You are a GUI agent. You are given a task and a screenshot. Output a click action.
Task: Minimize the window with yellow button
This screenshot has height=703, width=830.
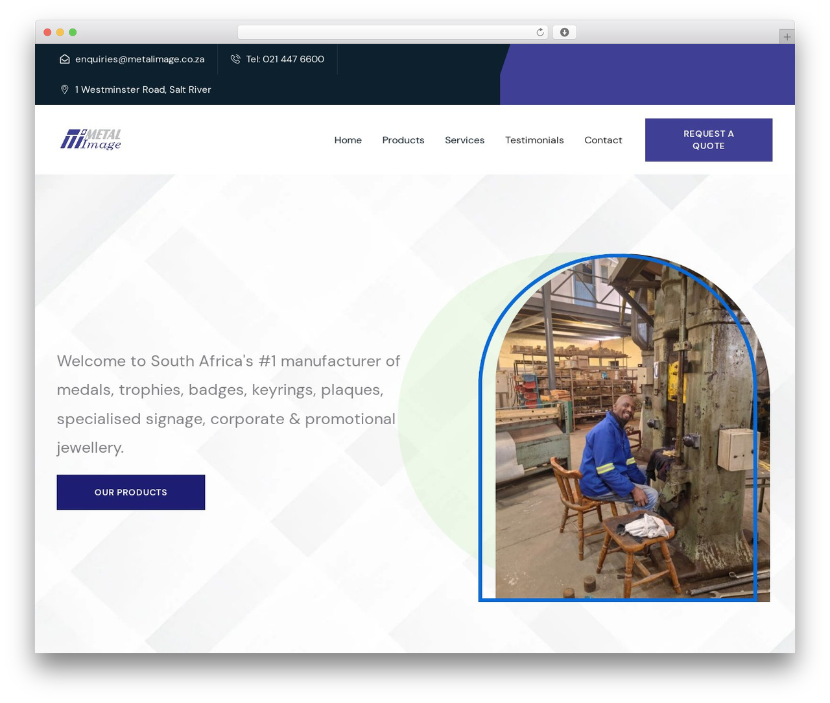click(60, 32)
